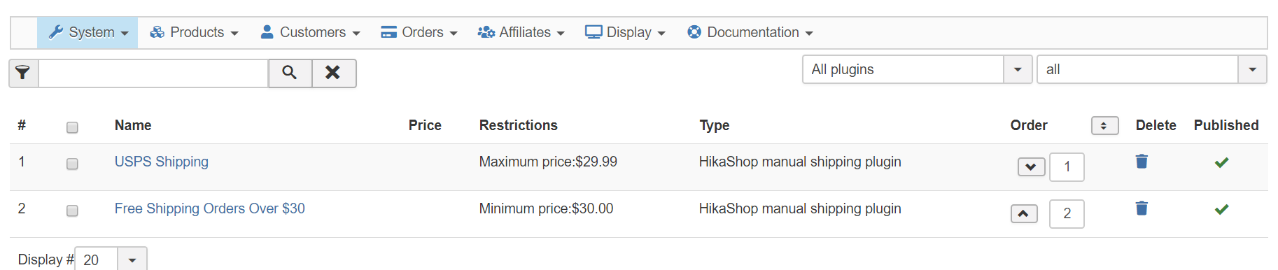Screen dimensions: 1278x270
Task: Open the Affiliates menu
Action: [x=521, y=33]
